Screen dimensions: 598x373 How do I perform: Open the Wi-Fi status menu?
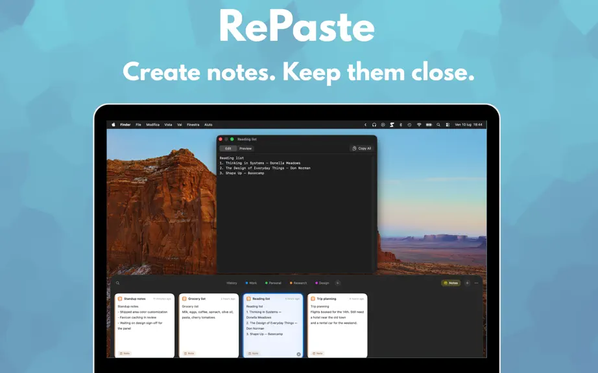pos(419,124)
